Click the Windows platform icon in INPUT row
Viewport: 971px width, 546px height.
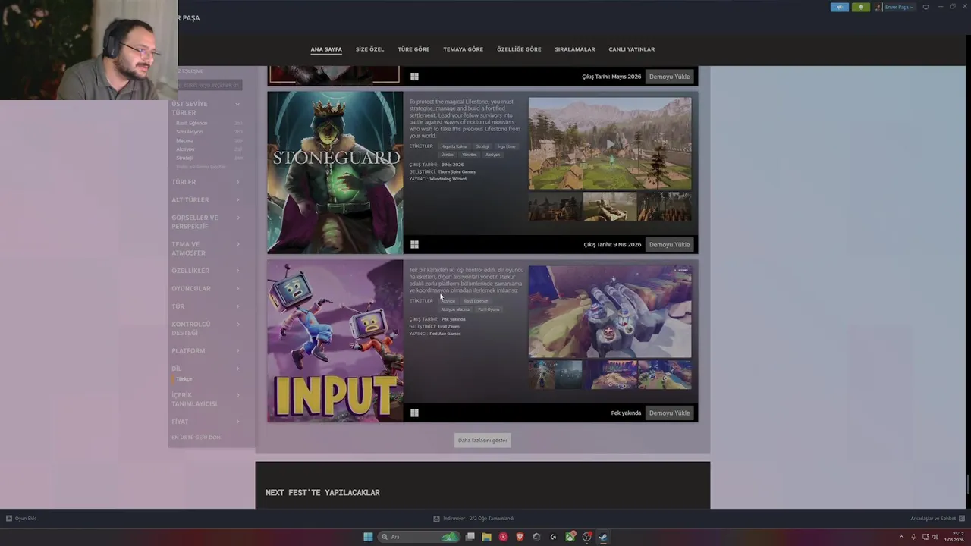pos(414,413)
